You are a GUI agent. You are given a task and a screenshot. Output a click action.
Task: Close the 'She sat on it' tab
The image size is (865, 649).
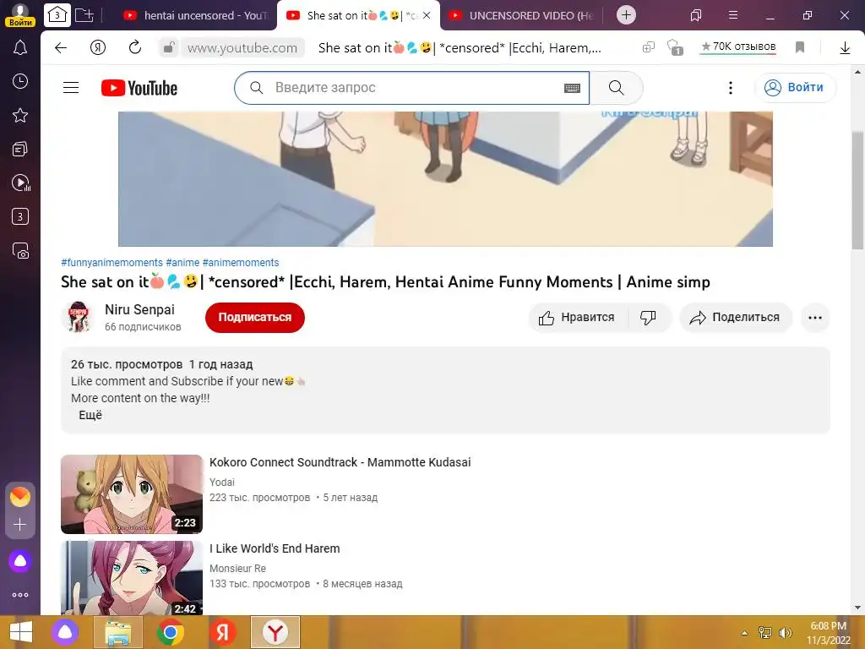coord(427,15)
